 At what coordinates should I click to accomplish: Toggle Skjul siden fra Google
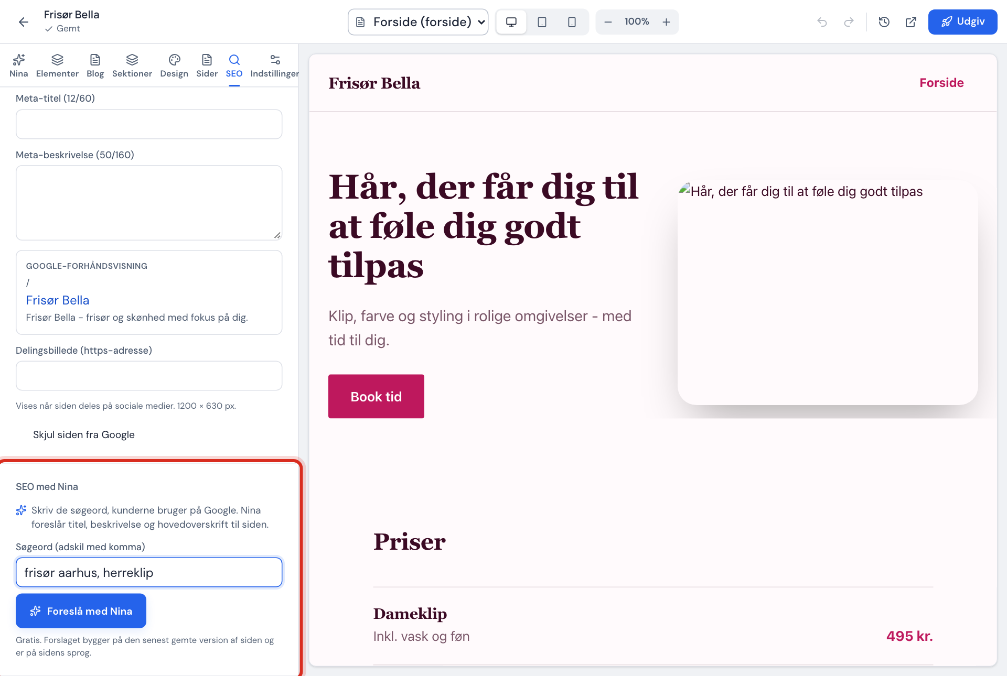pyautogui.click(x=83, y=434)
